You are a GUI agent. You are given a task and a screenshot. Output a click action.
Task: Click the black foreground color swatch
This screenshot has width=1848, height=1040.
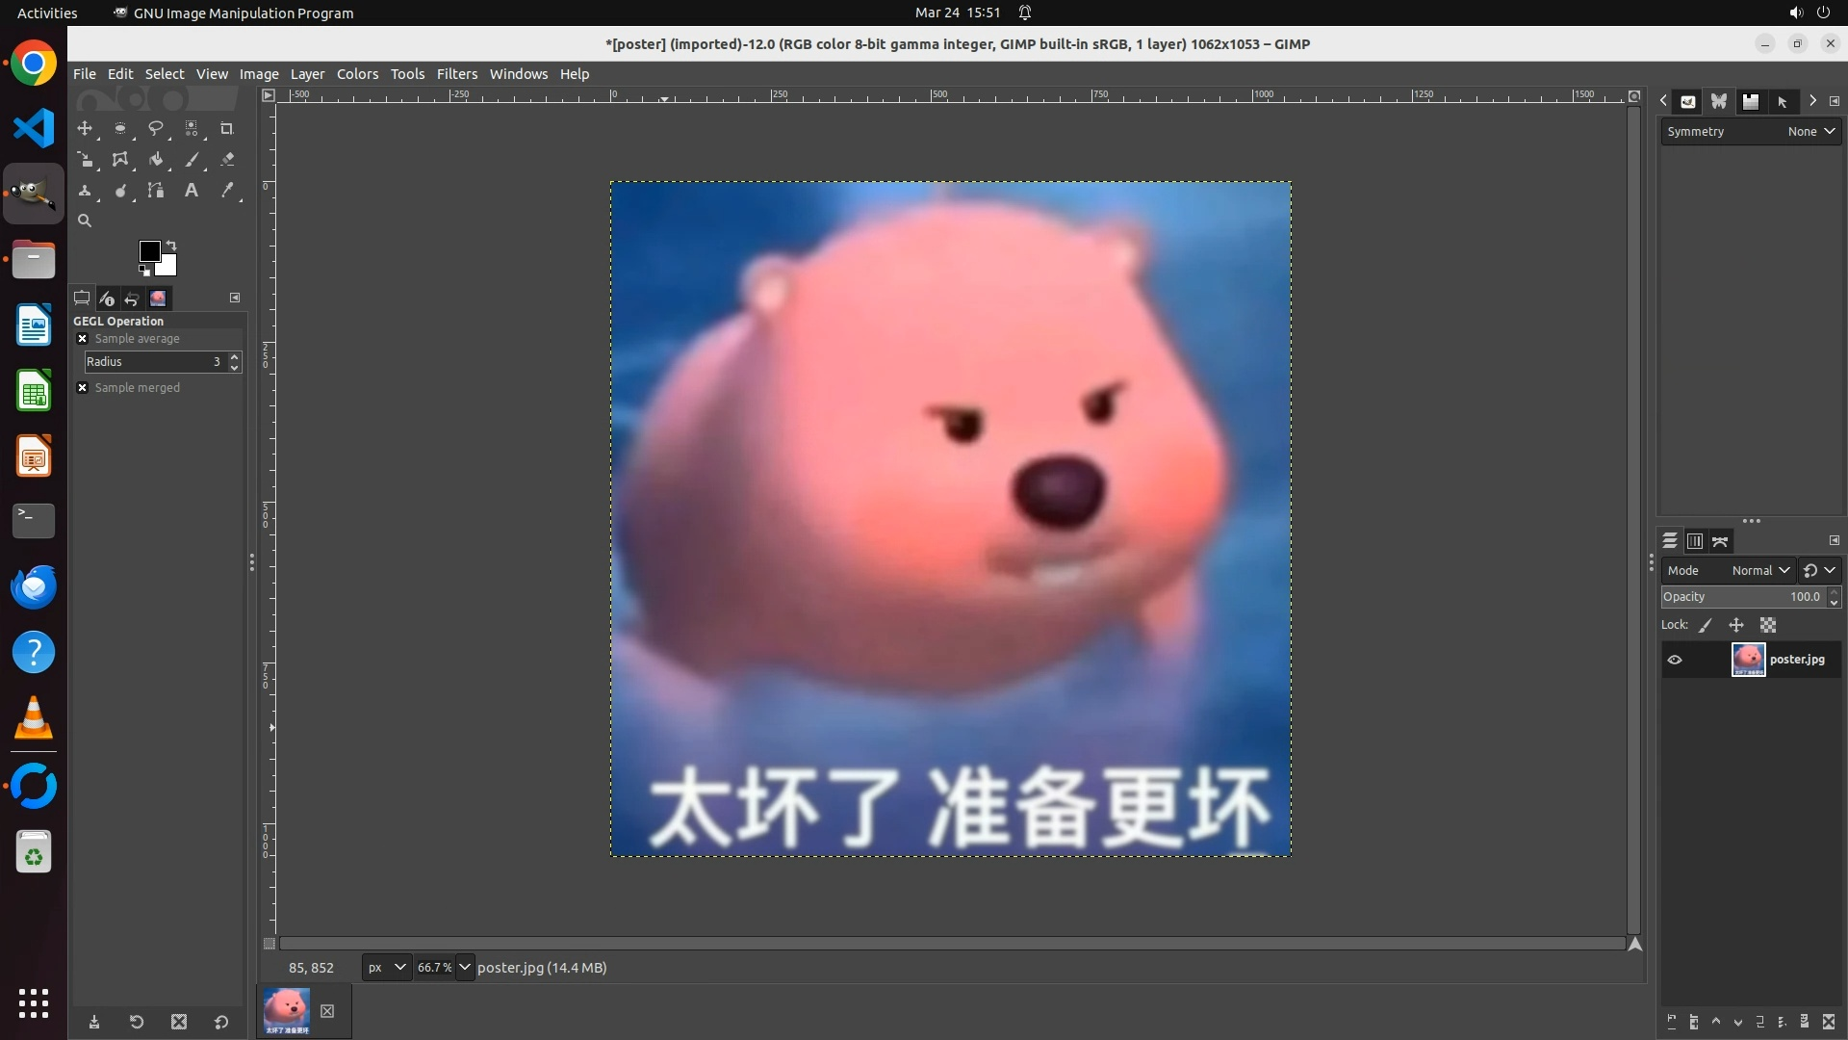coord(149,251)
